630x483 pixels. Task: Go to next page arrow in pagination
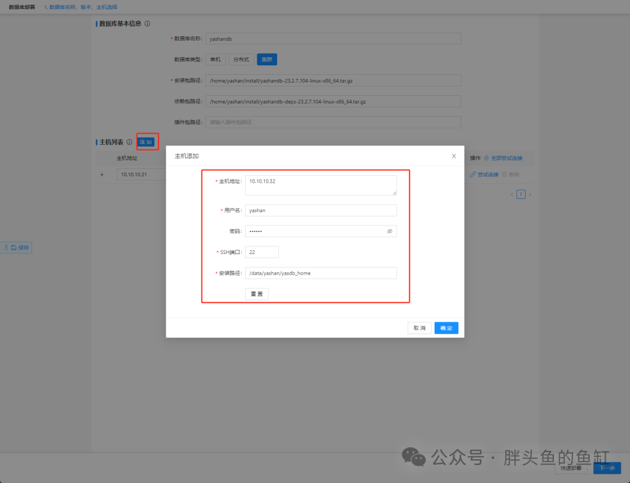click(530, 194)
